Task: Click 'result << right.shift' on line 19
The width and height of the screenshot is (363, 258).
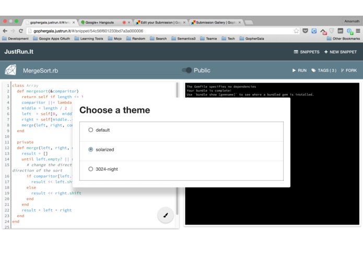Action: click(56, 193)
